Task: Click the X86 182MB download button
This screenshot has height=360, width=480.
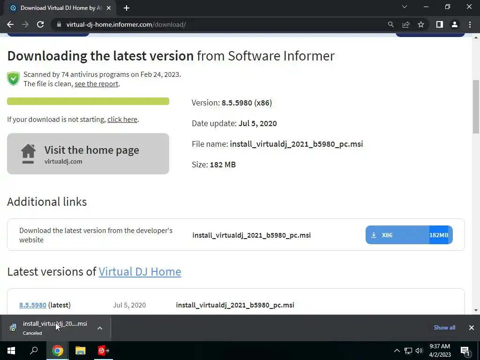Action: tap(409, 235)
